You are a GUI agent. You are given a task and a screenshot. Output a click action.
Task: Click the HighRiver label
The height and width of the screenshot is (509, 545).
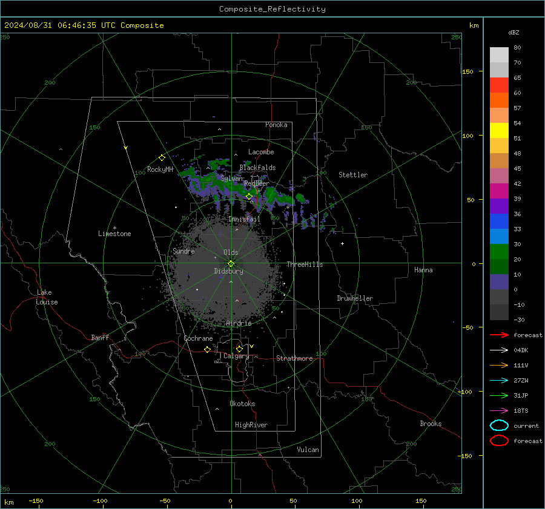[251, 425]
